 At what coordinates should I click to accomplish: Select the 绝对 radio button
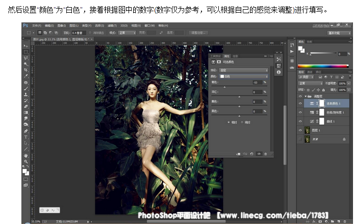[242, 122]
